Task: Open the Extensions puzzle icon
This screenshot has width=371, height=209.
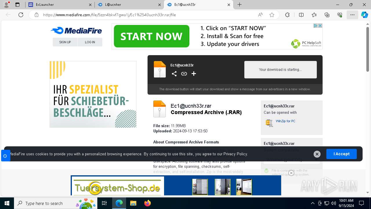Action: pos(287,15)
